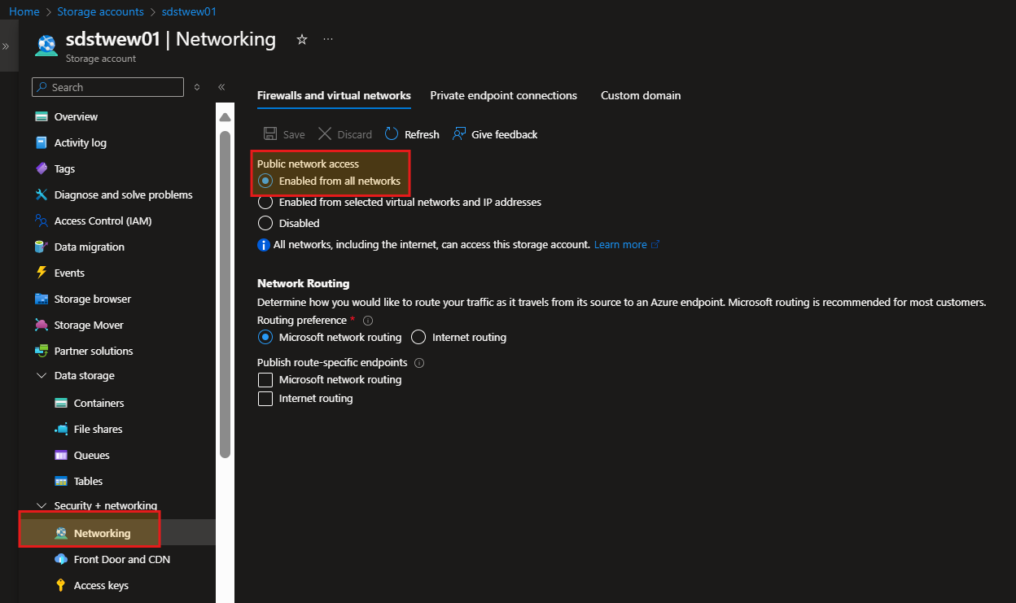This screenshot has width=1016, height=603.
Task: Click the Front Door and CDN cloud icon
Action: [61, 559]
